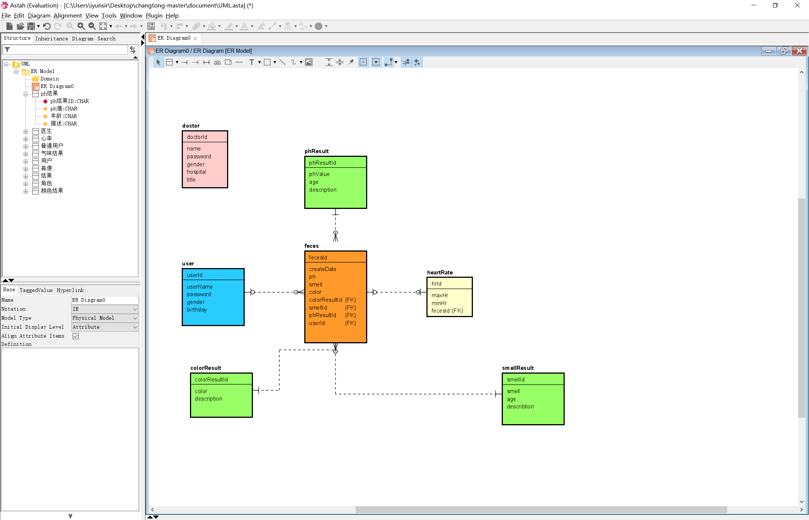Click the Undo toolbar icon

[x=47, y=26]
